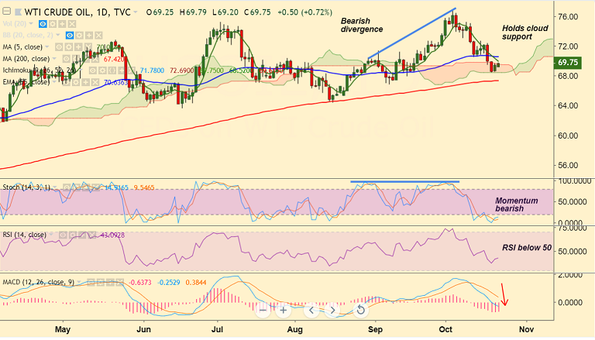This screenshot has width=595, height=340.
Task: Remove the RSI indicator with X
Action: coord(92,235)
